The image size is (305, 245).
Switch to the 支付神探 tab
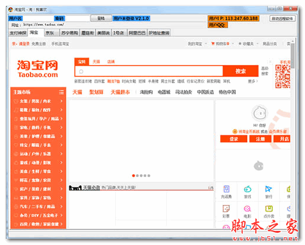pyautogui.click(x=18, y=33)
